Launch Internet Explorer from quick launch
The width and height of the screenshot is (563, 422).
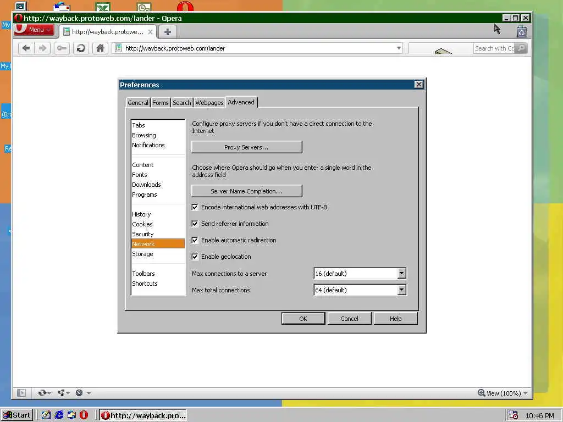pyautogui.click(x=59, y=415)
